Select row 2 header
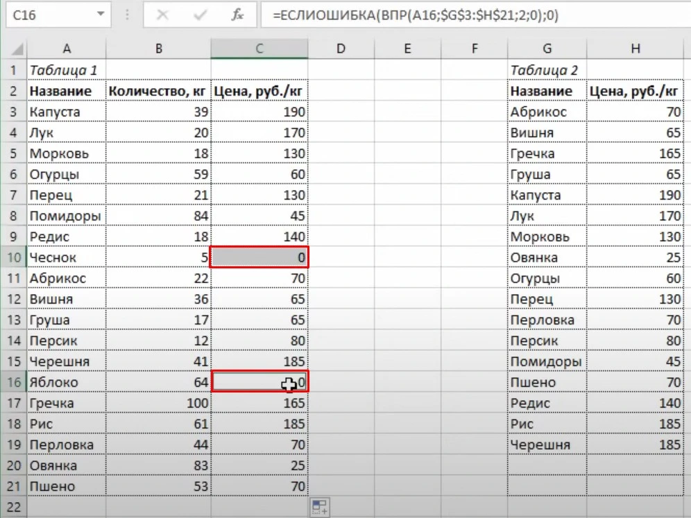The width and height of the screenshot is (691, 518). 13,92
